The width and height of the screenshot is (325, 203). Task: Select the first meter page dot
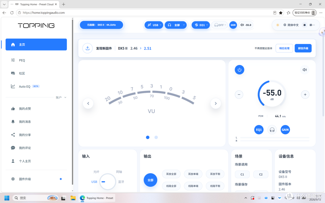pyautogui.click(x=147, y=137)
